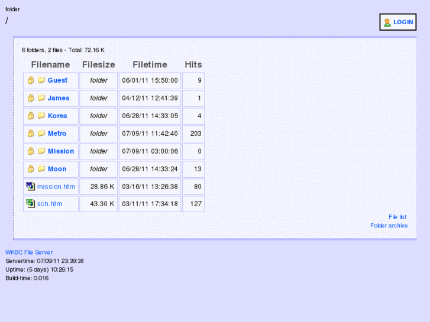Click the lock icon beside Korea
430x322 pixels.
tap(31, 116)
